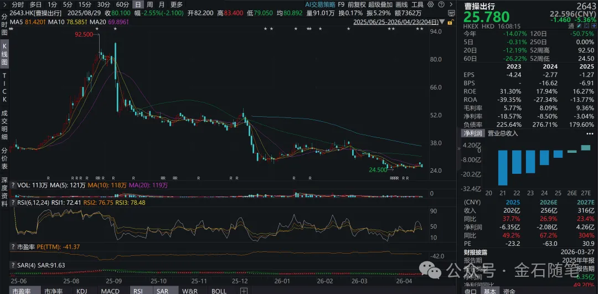Open 分时图 in left sidebar
Viewport: 598px width, 294px height.
tap(4, 25)
